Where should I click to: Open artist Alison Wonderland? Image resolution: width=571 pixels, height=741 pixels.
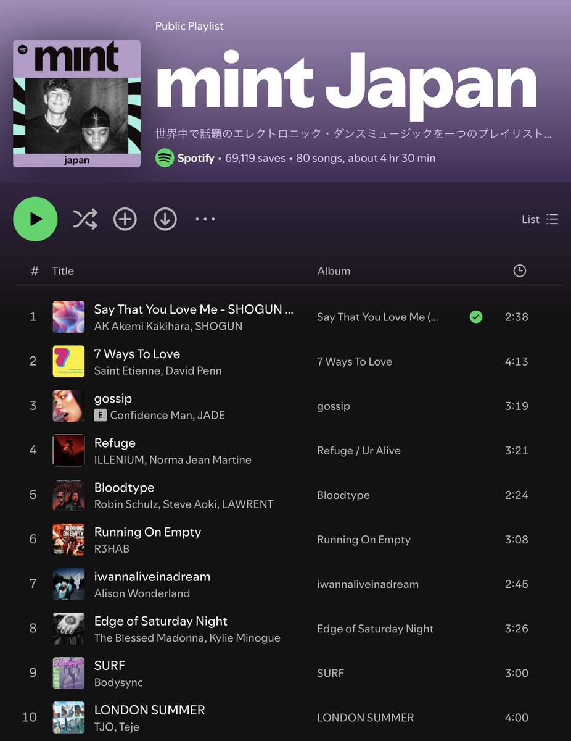(x=142, y=593)
